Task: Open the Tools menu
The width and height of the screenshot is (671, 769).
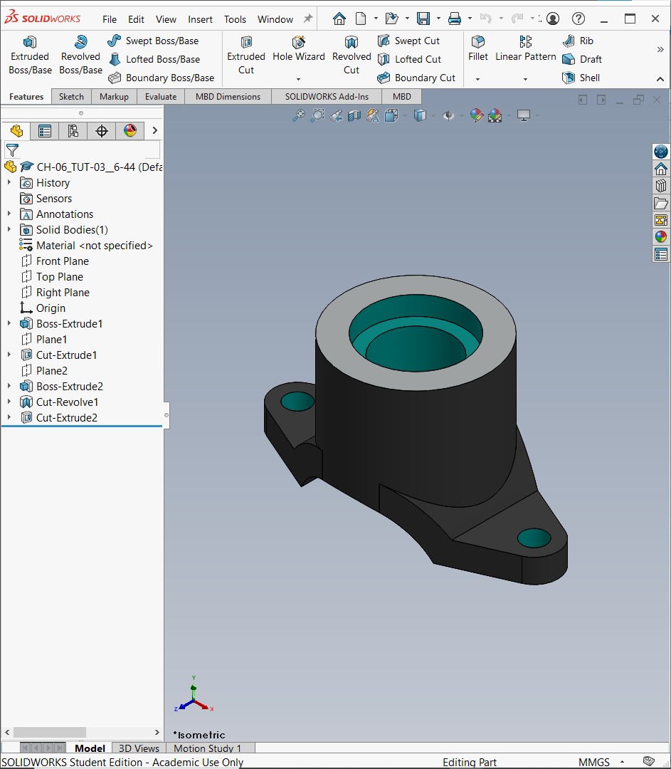Action: tap(235, 19)
